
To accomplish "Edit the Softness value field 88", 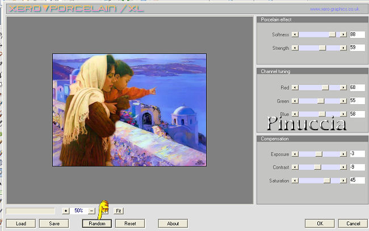I will tap(357, 35).
